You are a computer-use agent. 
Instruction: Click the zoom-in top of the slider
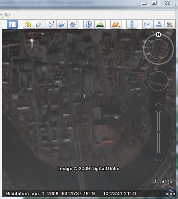(158, 107)
